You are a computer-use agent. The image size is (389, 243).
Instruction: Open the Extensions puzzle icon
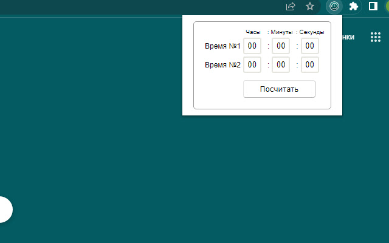tap(354, 6)
